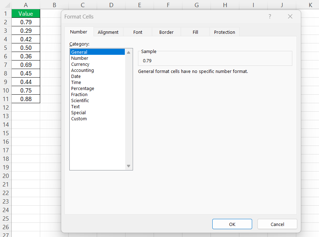Select column B header
Screen dimensions: 319x237
[x=54, y=5]
